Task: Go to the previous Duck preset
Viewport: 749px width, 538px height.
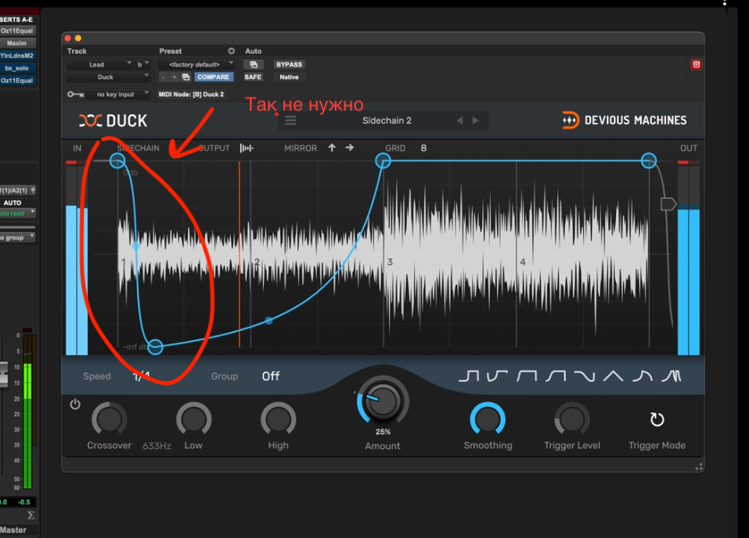Action: click(x=459, y=120)
